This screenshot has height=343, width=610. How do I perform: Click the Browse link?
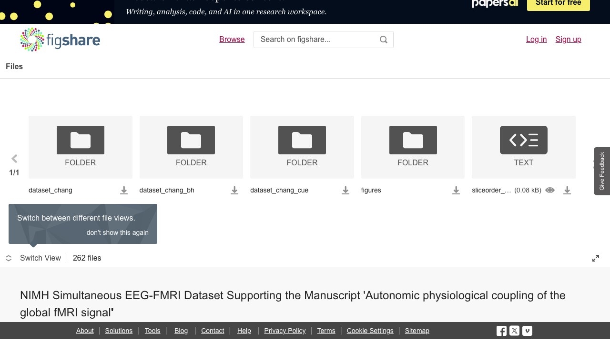[232, 40]
